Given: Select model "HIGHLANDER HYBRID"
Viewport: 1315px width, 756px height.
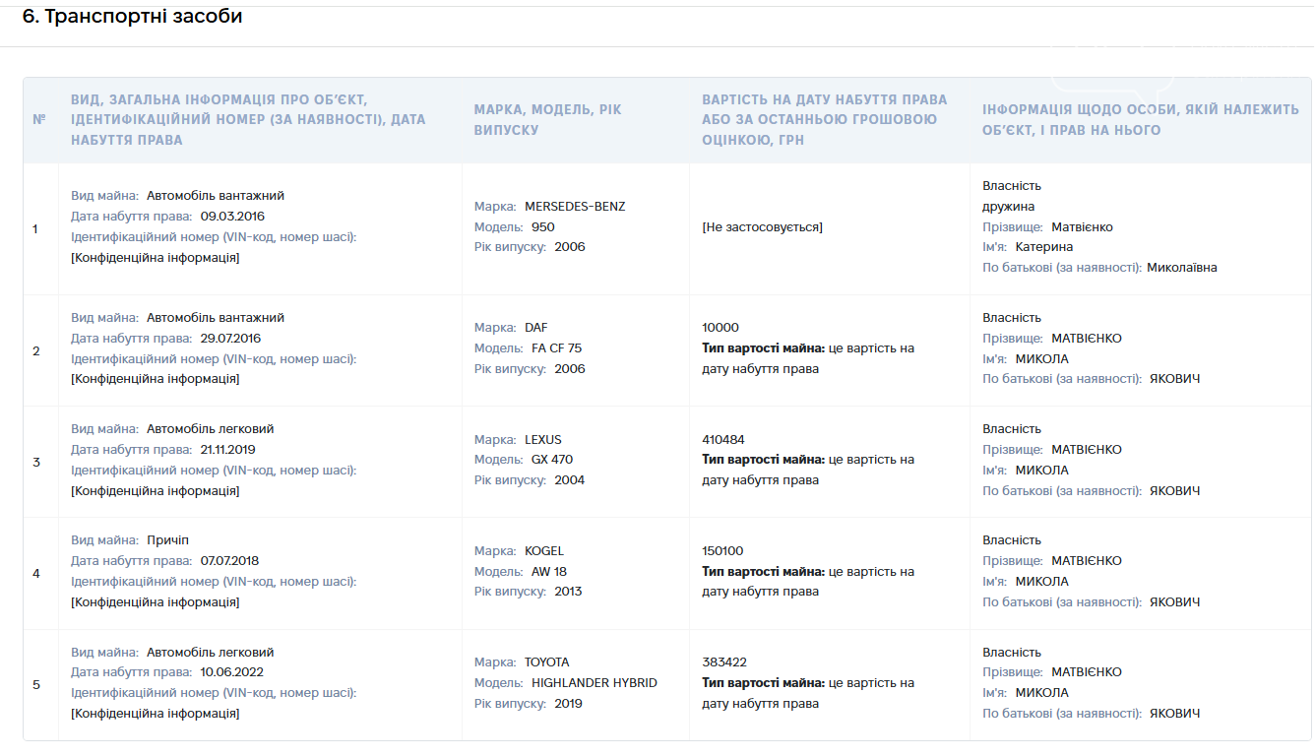Looking at the screenshot, I should pyautogui.click(x=595, y=682).
